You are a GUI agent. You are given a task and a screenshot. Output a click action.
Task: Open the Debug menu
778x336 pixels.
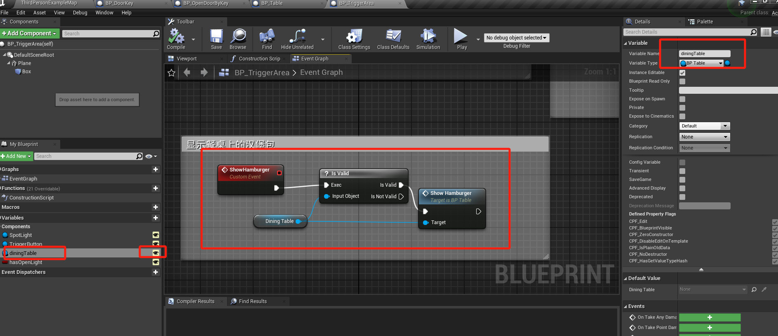click(80, 13)
